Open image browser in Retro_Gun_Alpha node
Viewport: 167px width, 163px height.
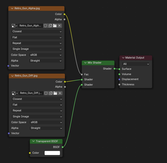[14, 26]
